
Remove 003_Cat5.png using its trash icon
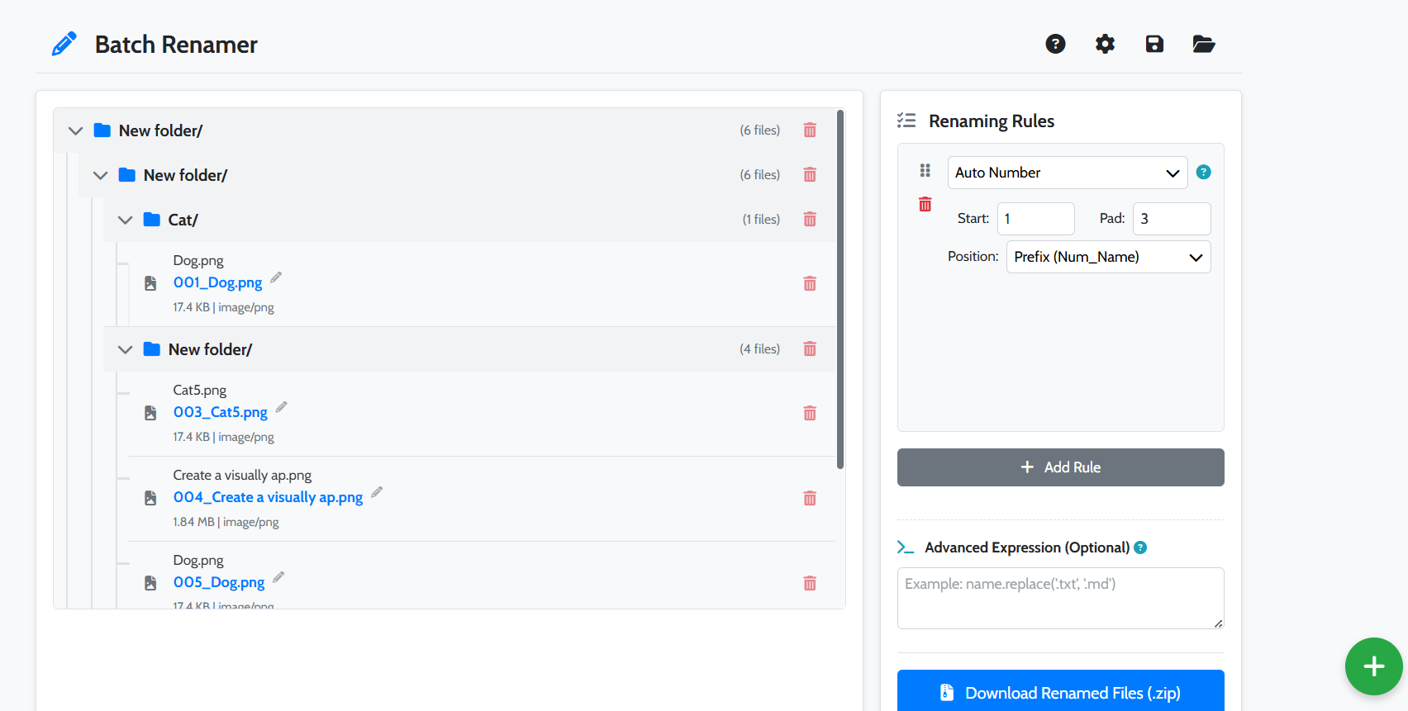[x=810, y=414]
